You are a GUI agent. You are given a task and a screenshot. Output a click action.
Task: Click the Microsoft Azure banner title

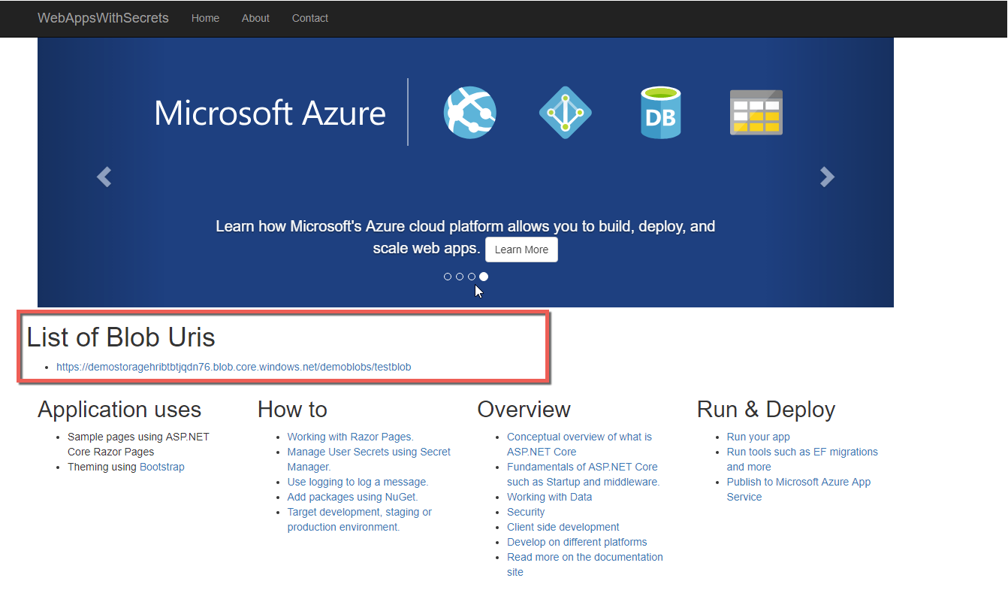pyautogui.click(x=270, y=113)
